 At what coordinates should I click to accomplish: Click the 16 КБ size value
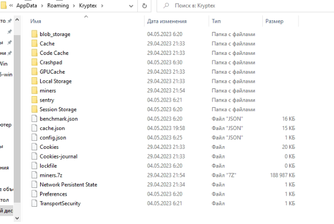(288, 118)
